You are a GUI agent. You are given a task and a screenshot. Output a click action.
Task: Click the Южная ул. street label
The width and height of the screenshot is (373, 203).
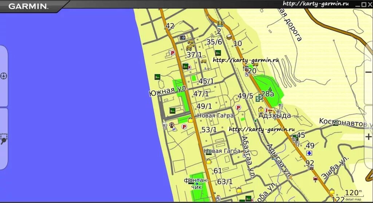coord(168,91)
